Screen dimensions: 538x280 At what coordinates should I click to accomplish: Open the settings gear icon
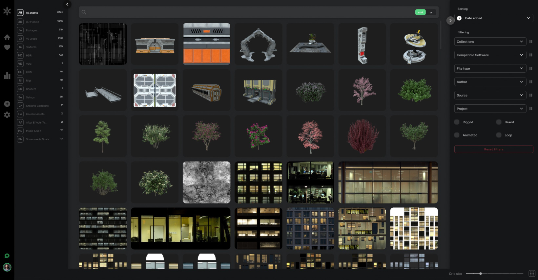pos(7,115)
